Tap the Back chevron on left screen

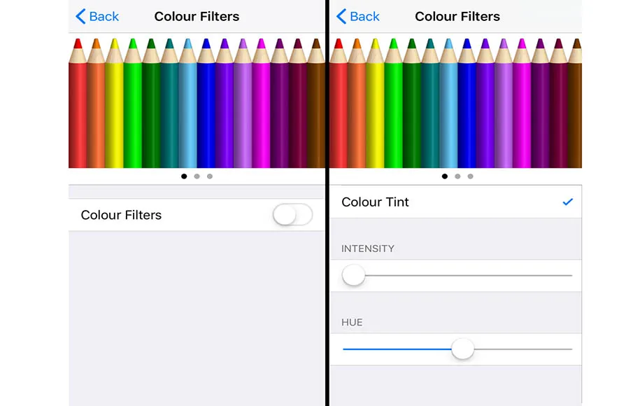(x=81, y=16)
